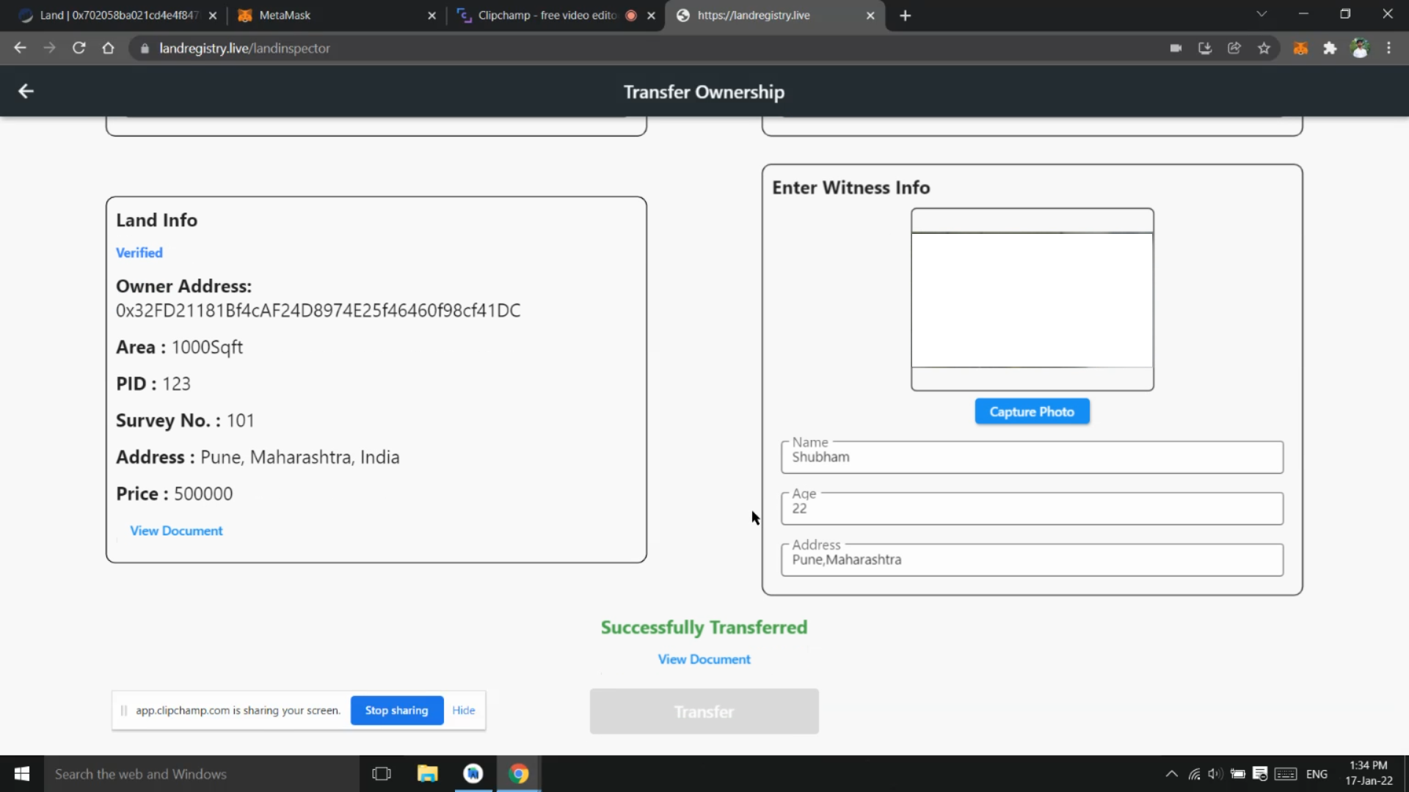Image resolution: width=1409 pixels, height=792 pixels.
Task: Open File Explorer from the taskbar
Action: [x=427, y=774]
